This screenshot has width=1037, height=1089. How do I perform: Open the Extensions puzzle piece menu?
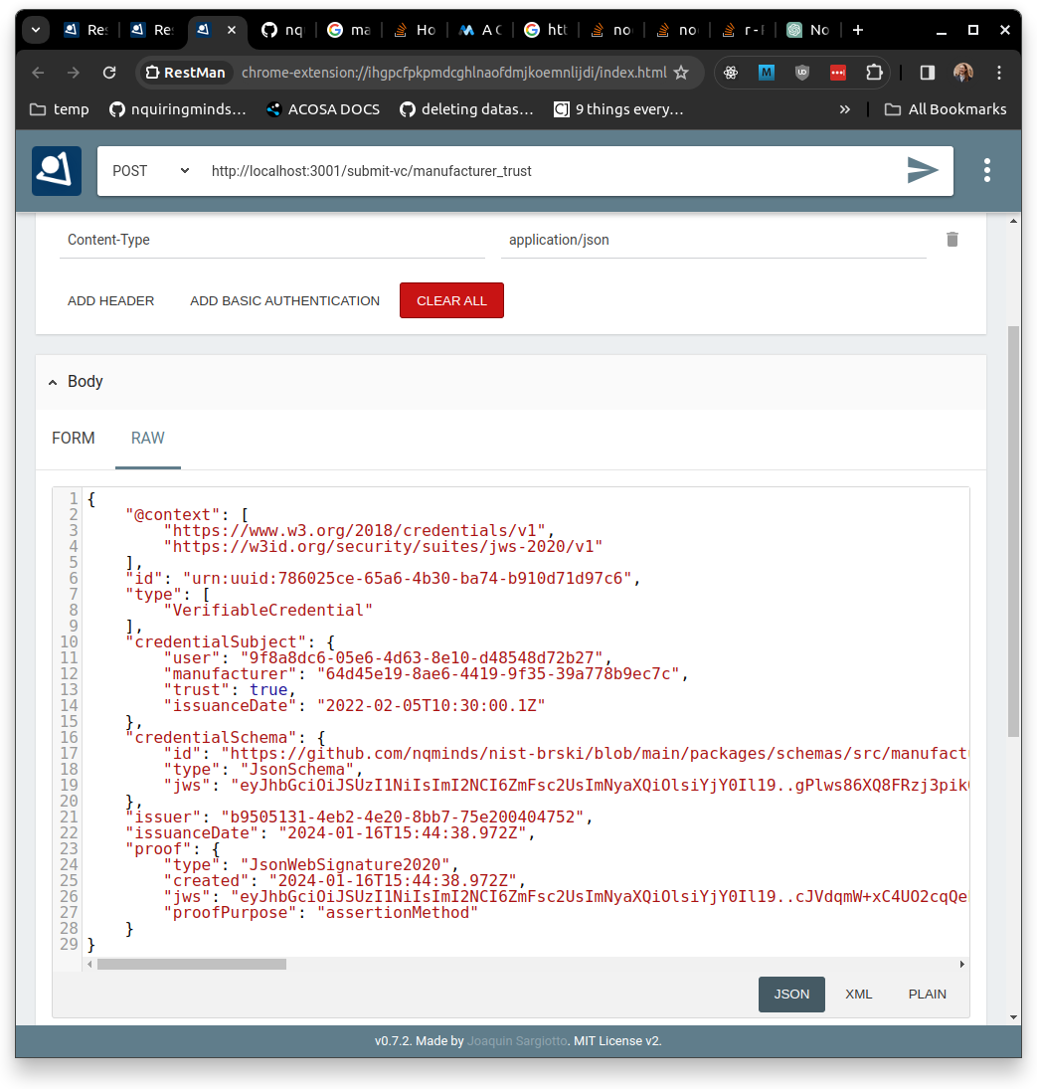pos(874,73)
